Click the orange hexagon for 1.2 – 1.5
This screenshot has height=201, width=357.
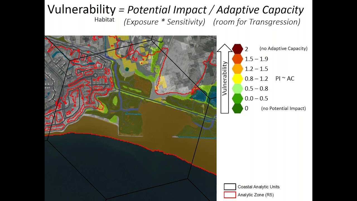tap(238, 69)
